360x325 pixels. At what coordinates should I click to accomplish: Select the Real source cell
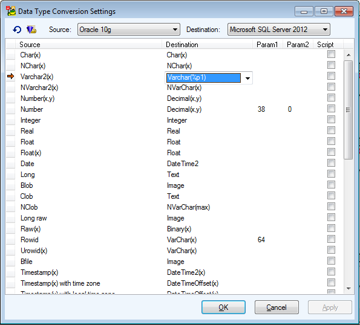tap(27, 131)
